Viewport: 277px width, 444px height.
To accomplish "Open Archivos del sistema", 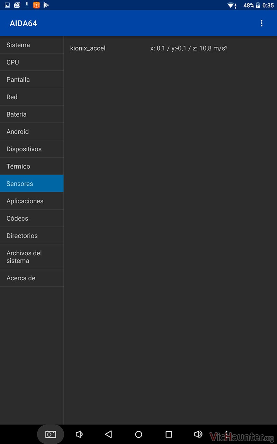I will click(x=32, y=257).
